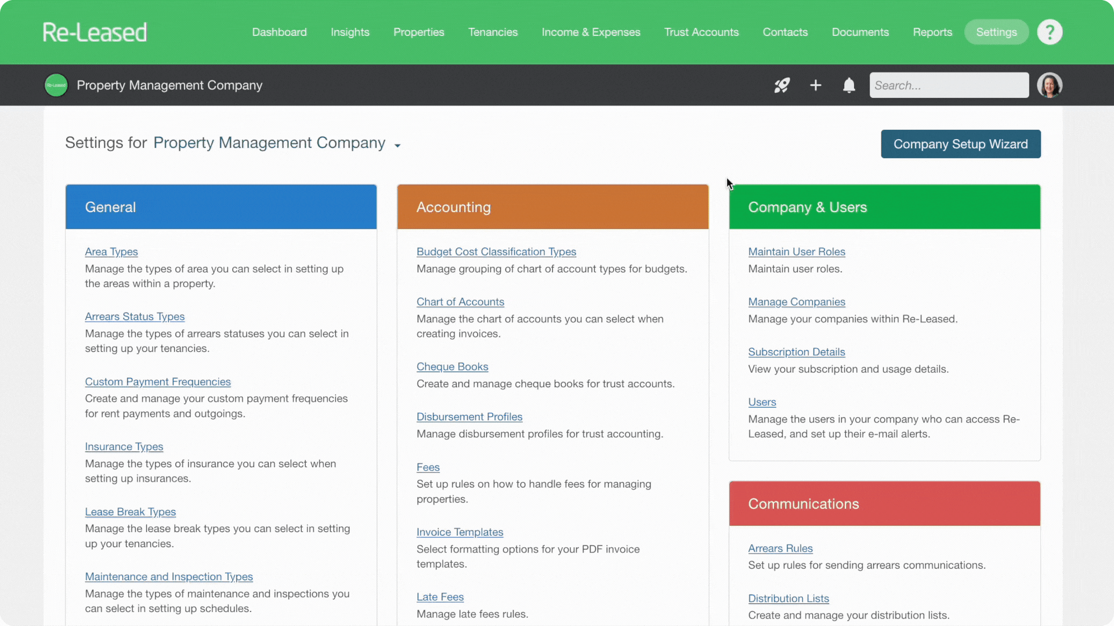Open the Reports menu
1114x626 pixels.
[932, 32]
